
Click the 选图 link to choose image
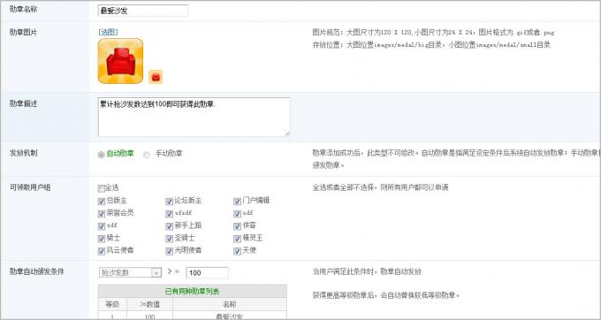coord(108,32)
